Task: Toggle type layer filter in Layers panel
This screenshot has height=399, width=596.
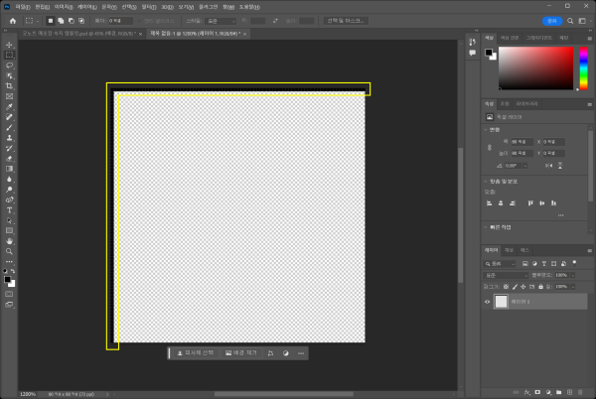Action: pyautogui.click(x=544, y=263)
